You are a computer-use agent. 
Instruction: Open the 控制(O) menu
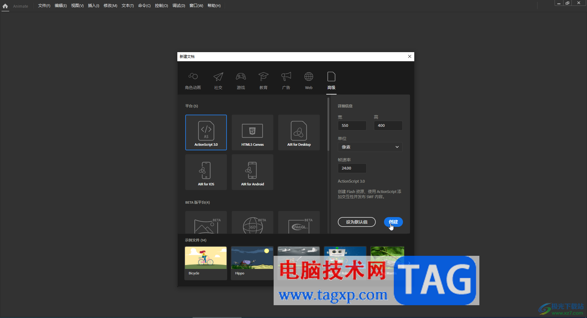click(161, 6)
